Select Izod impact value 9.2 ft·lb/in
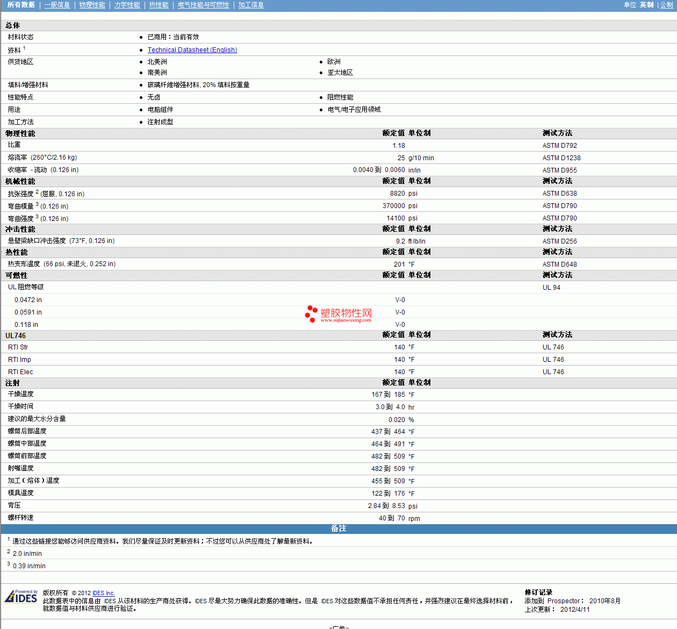677x629 pixels. pyautogui.click(x=410, y=241)
